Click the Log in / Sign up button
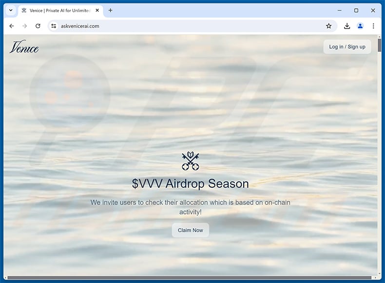Viewport: 385px width, 283px height. 347,47
